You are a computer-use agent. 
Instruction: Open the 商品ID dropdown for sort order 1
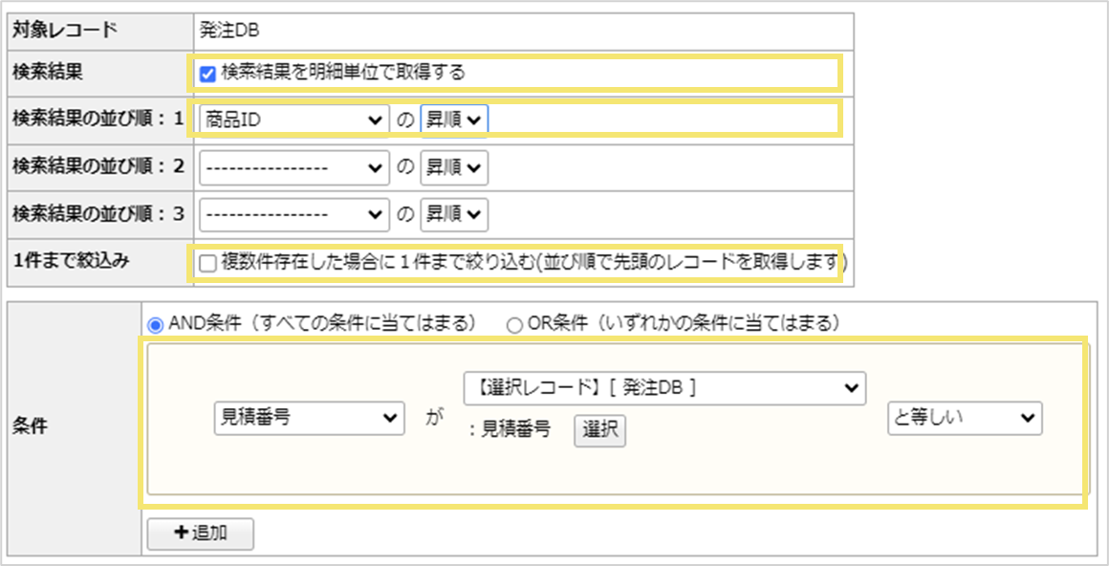[x=294, y=120]
